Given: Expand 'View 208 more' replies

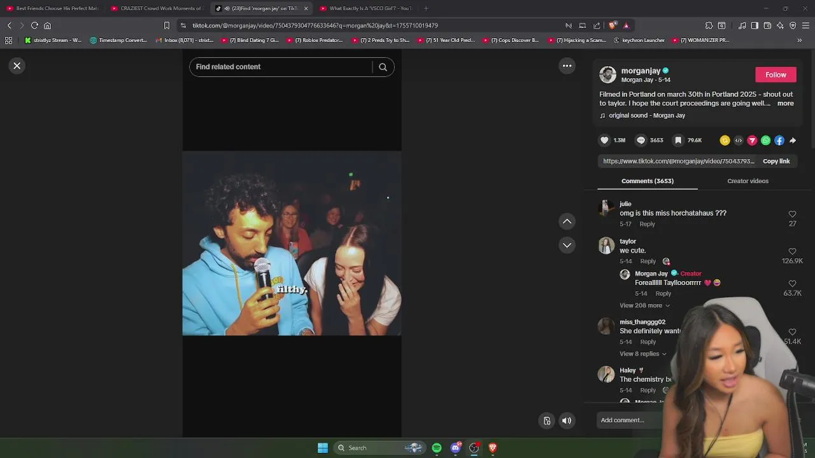Looking at the screenshot, I should (x=644, y=305).
